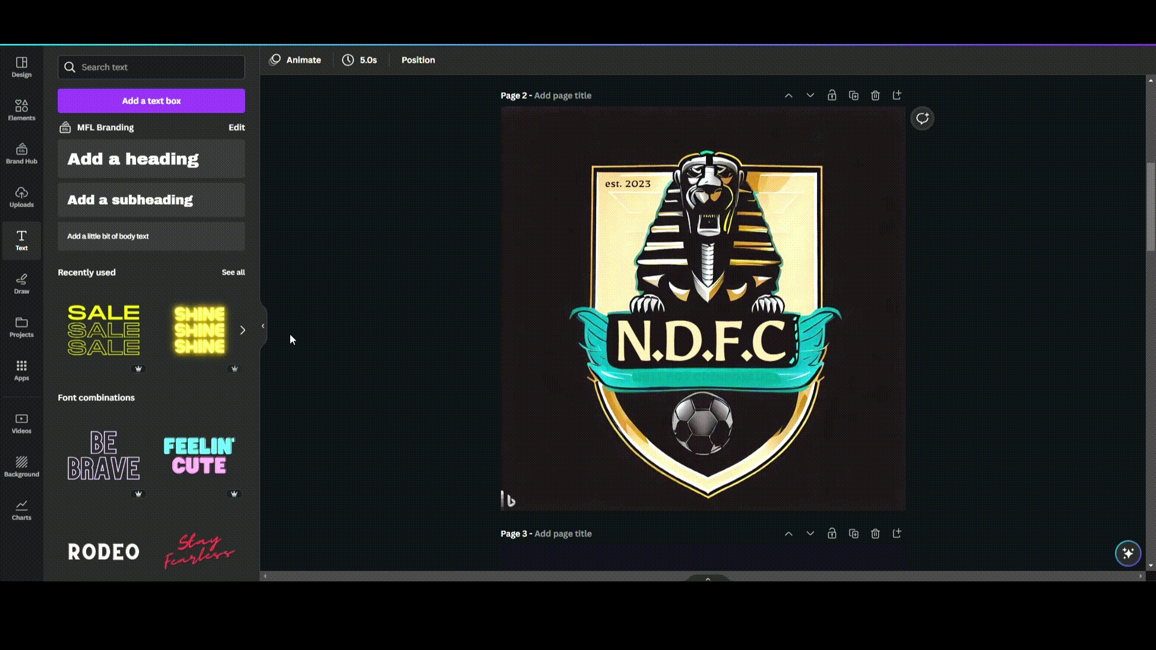Click See all for recently used
This screenshot has height=650, width=1156.
point(233,273)
